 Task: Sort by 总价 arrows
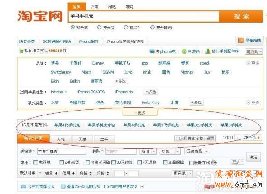coord(108,173)
